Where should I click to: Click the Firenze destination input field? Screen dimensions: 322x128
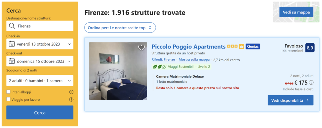point(44,26)
